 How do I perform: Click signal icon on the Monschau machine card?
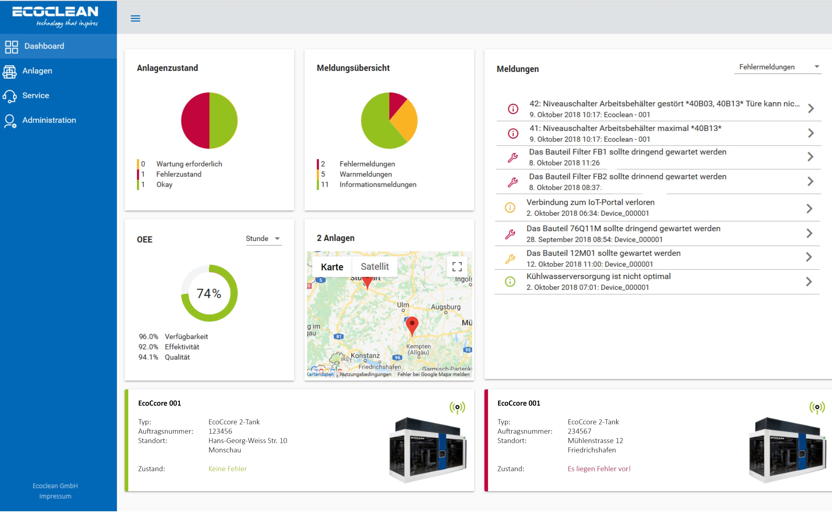[457, 407]
